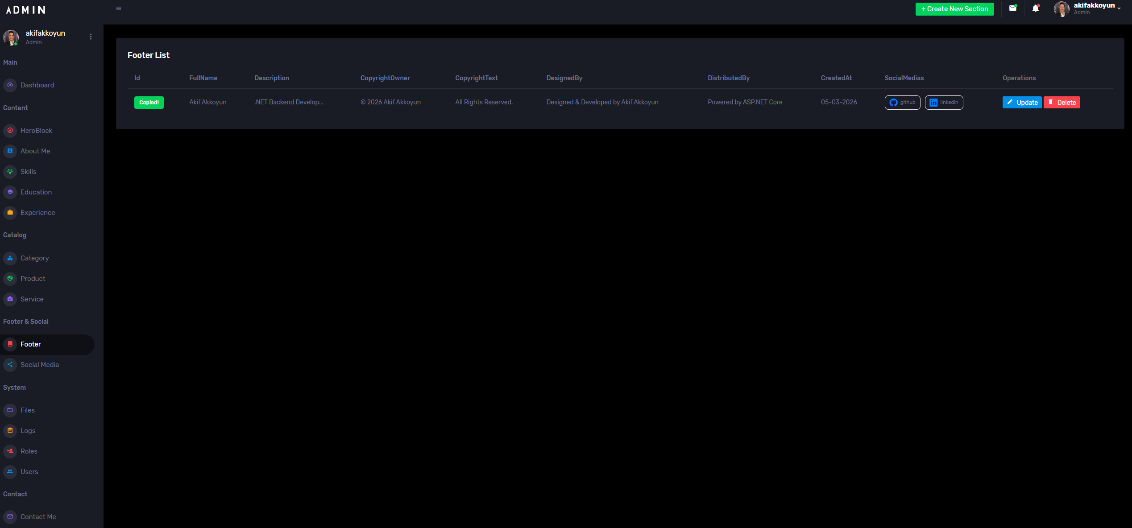Click the Users group icon in sidebar

(10, 472)
